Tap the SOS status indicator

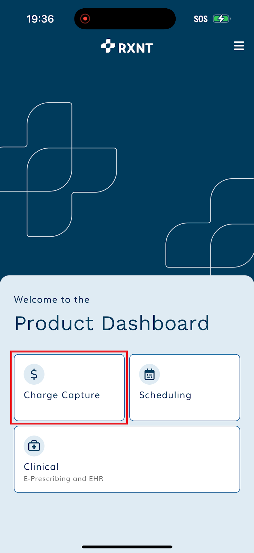tap(201, 19)
